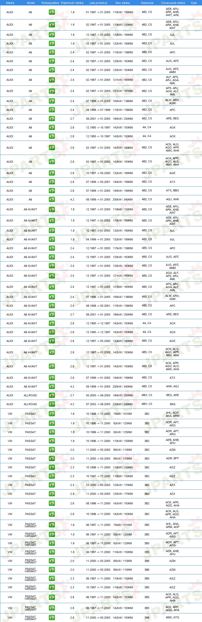Click fuel icon in A6 Avant 100kW / 136KM row
This screenshot has width=202, height=622.
click(x=52, y=297)
